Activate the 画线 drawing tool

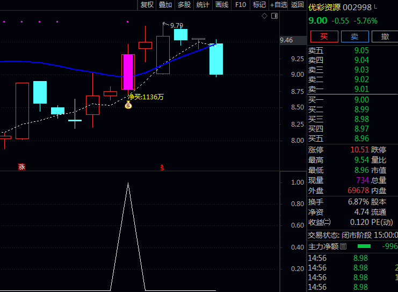click(222, 5)
